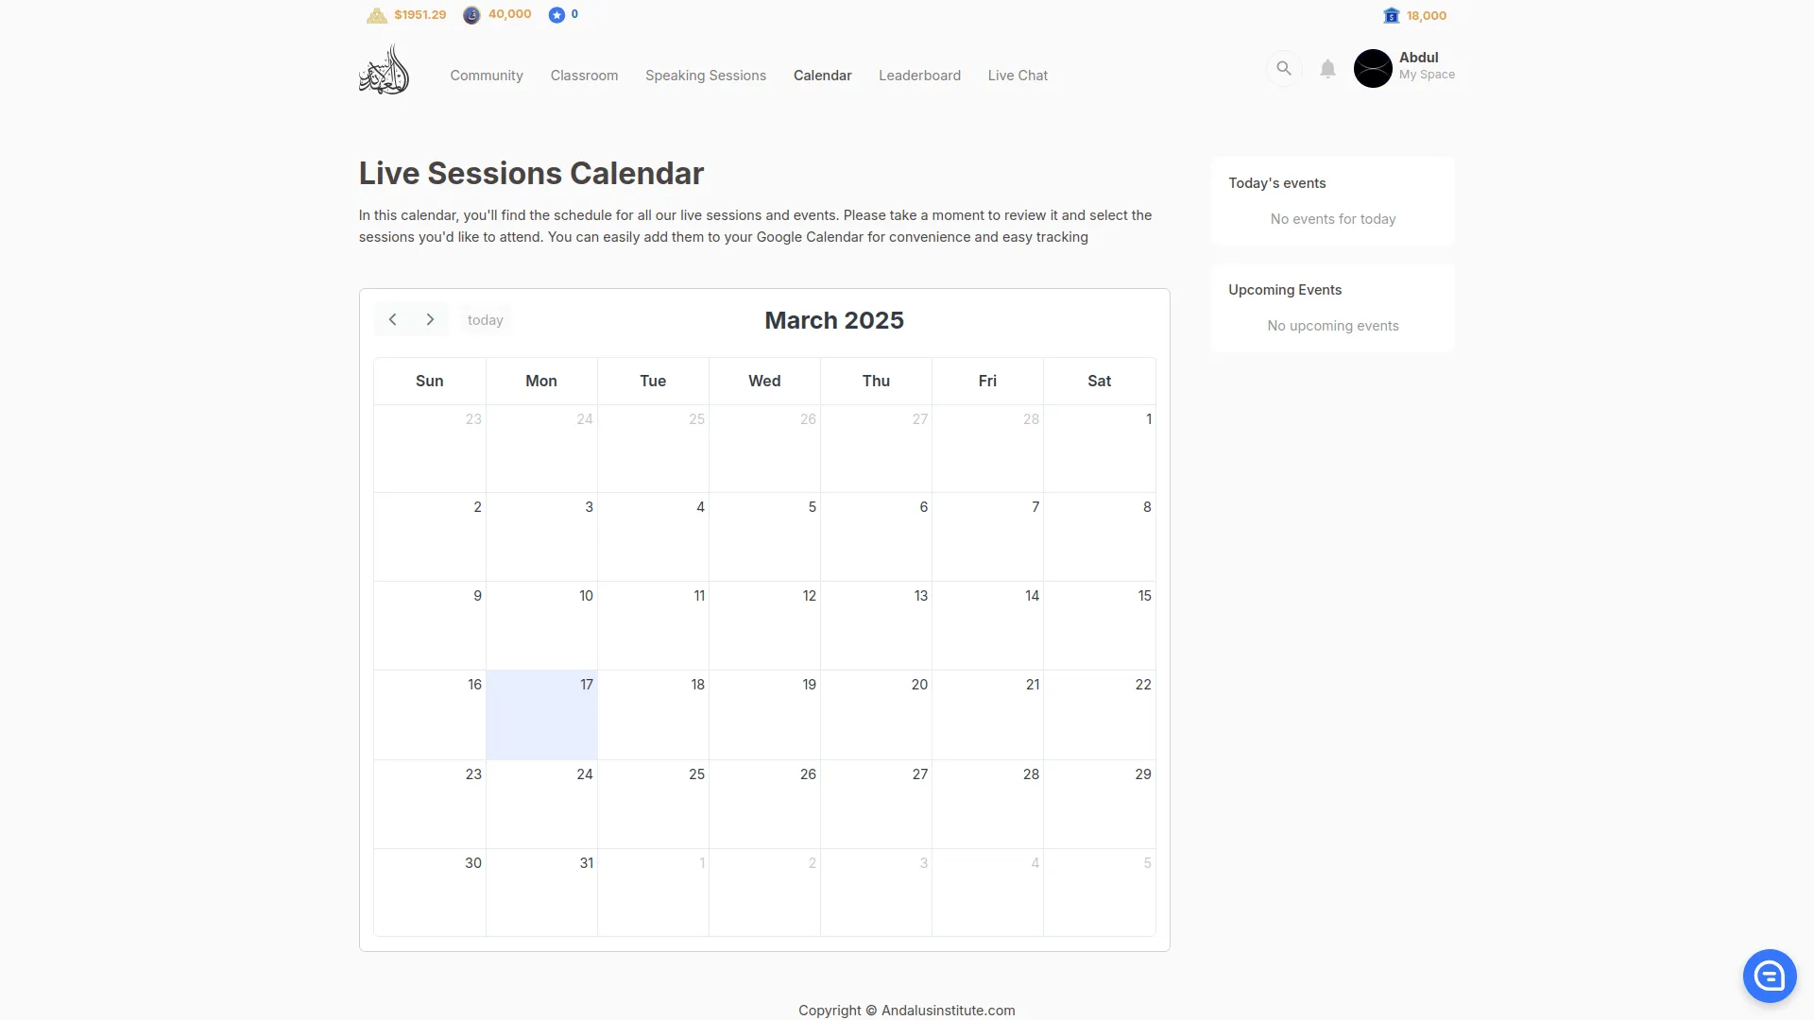Click the blue star points icon
The height and width of the screenshot is (1020, 1814).
pos(556,15)
